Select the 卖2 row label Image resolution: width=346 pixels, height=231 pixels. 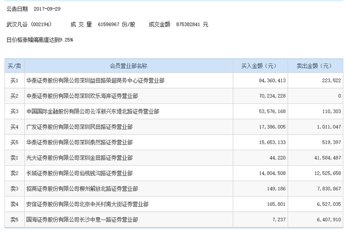(x=14, y=173)
